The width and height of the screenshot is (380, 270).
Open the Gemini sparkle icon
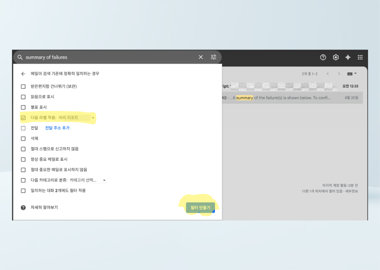coord(348,57)
